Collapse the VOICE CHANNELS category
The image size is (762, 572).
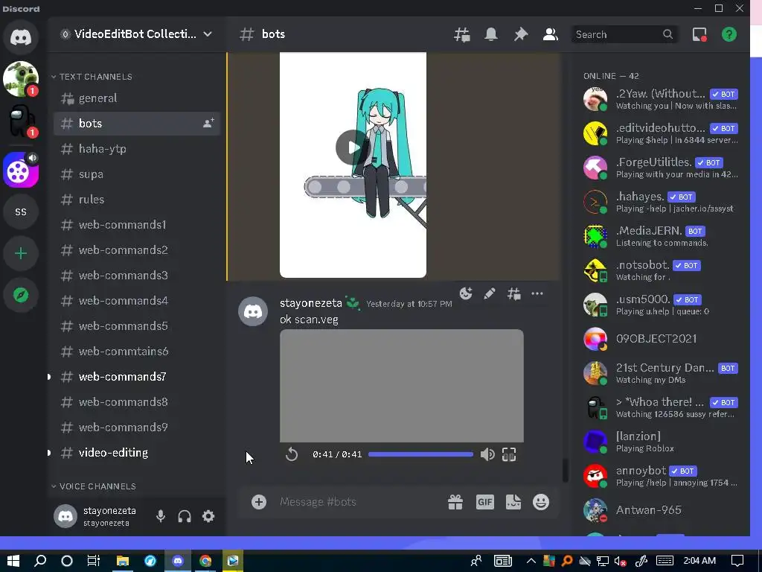tap(95, 486)
